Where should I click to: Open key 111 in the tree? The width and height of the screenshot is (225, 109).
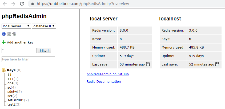[13, 79]
